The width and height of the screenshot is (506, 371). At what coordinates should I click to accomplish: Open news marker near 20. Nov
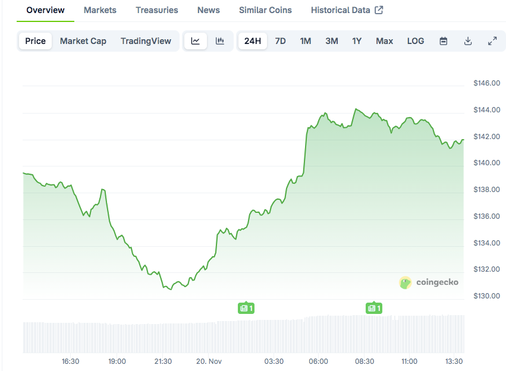click(x=246, y=308)
